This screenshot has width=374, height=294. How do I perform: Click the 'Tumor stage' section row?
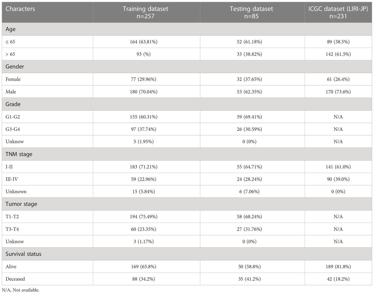(187, 204)
